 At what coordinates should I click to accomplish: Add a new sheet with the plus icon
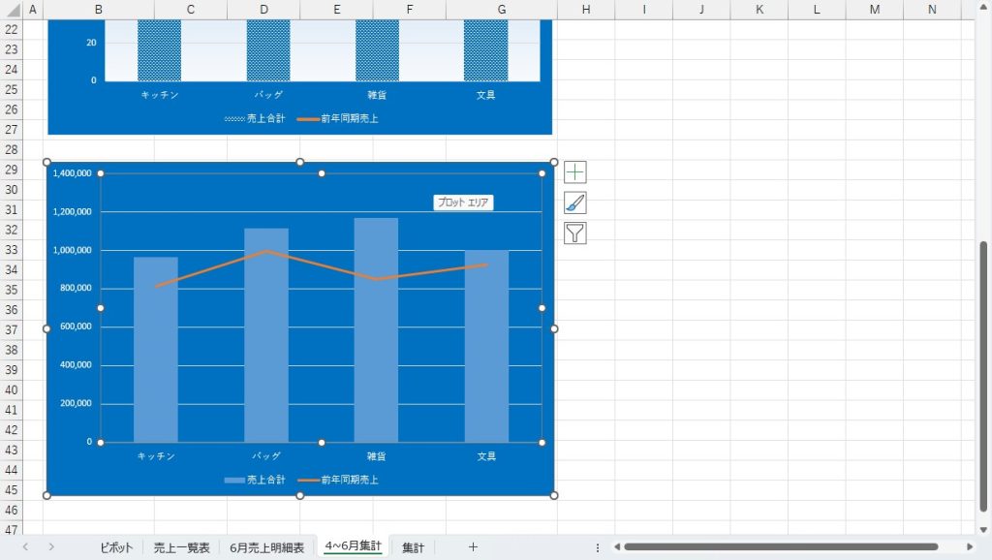tap(473, 547)
